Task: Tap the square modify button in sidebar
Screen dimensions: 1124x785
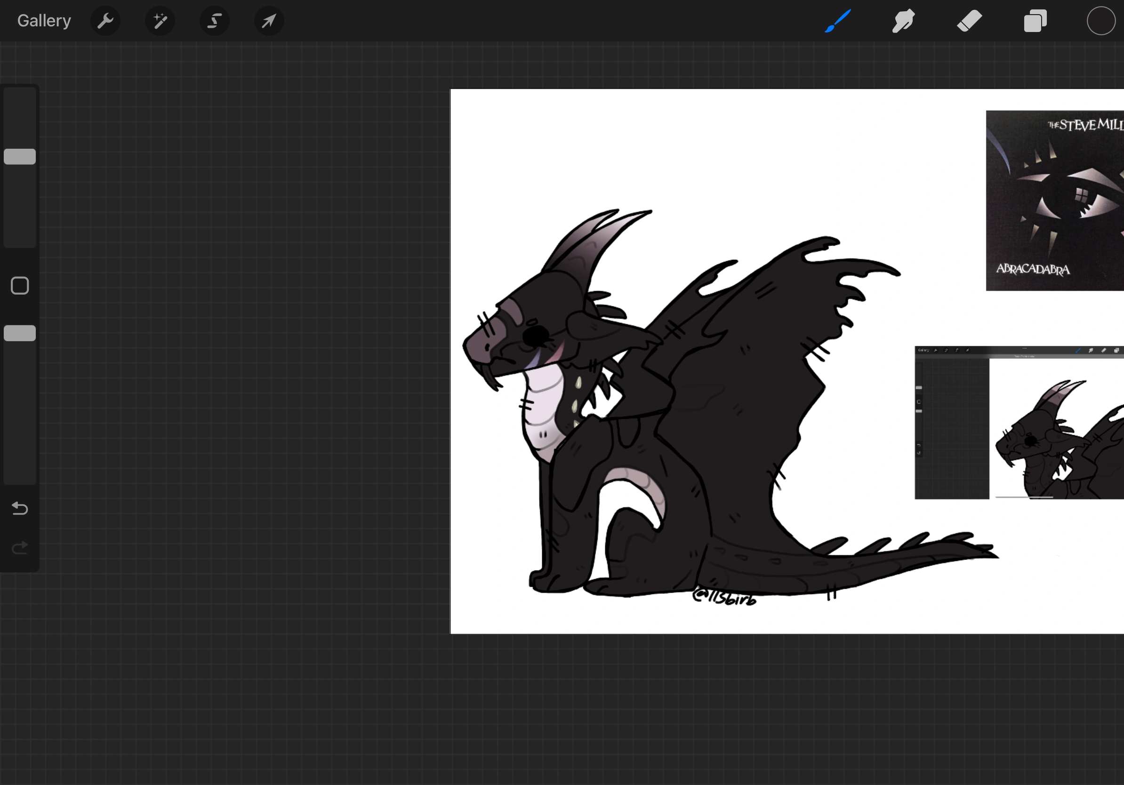Action: [20, 286]
